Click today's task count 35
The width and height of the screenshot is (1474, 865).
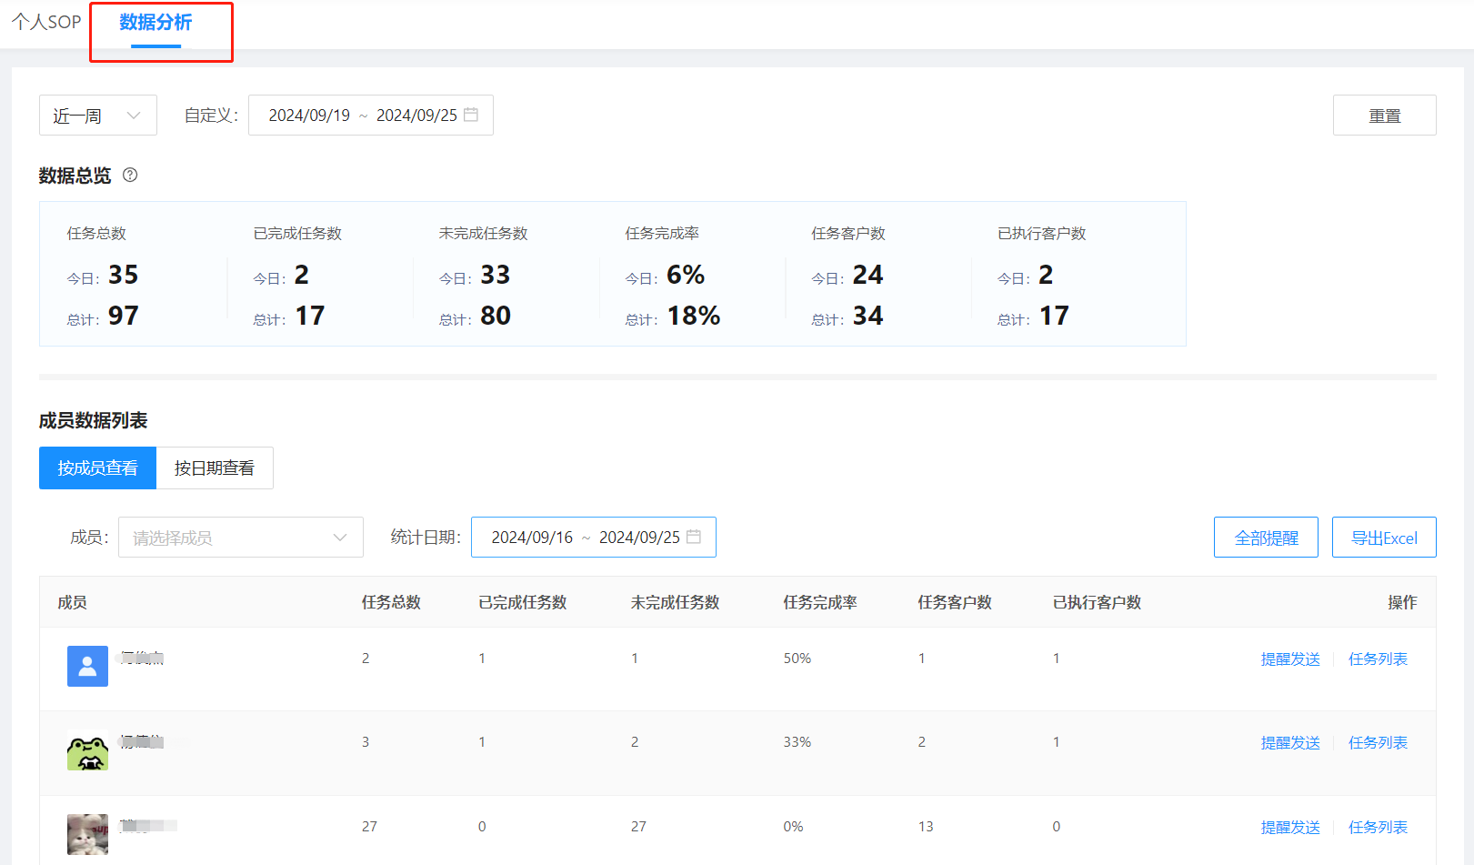tap(124, 275)
